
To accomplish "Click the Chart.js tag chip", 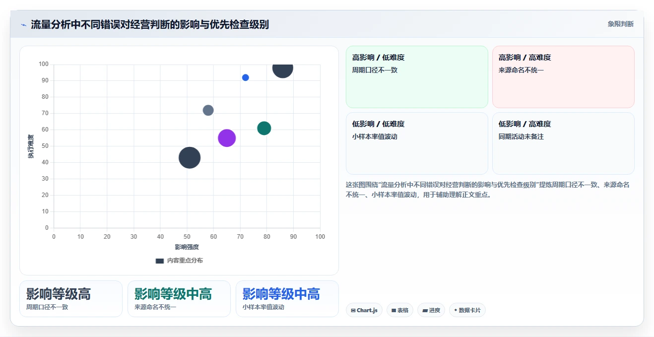I will pos(364,310).
